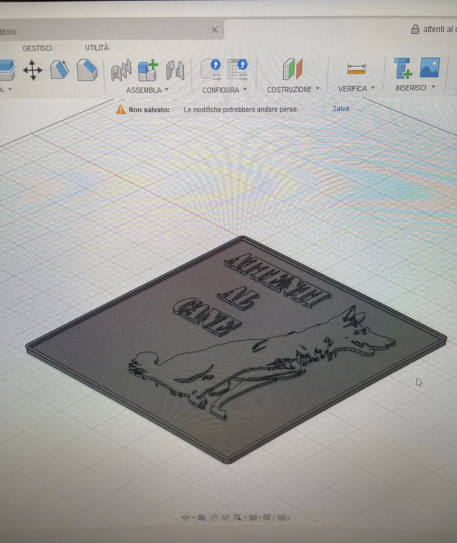This screenshot has height=543, width=457.
Task: Expand the COSTRUZIONE dropdown menu
Action: [293, 89]
